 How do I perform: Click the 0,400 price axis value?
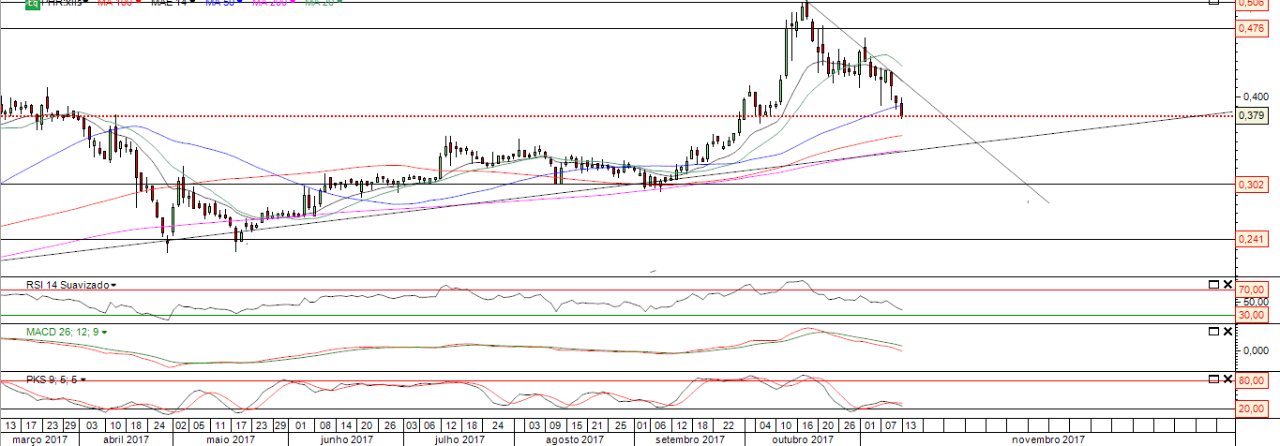tap(1255, 96)
